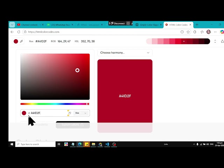This screenshot has height=168, width=224.
Task: Open the browser extensions icon
Action: pyautogui.click(x=195, y=32)
